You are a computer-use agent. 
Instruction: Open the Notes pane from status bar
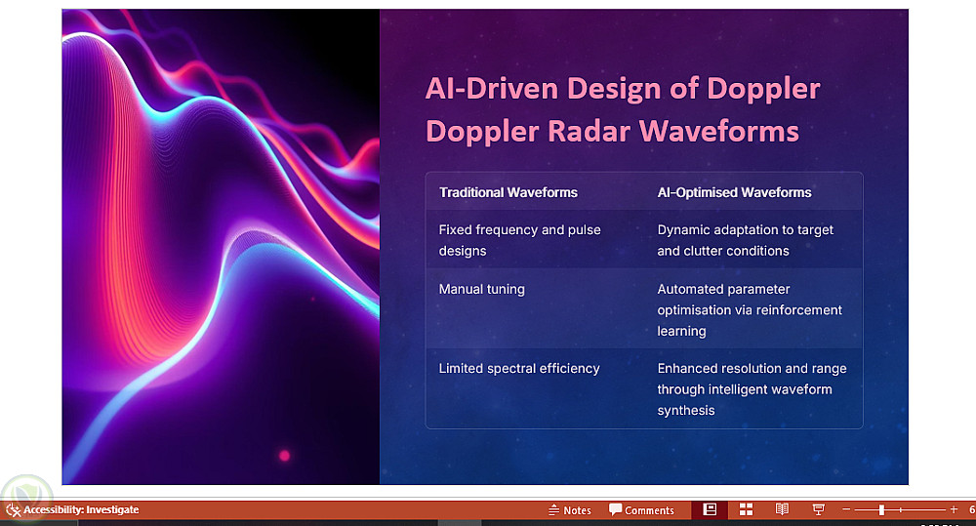click(x=570, y=509)
